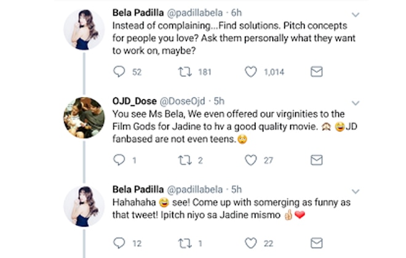This screenshot has width=406, height=258.
Task: Open the @DoseOjd handle link
Action: [x=182, y=101]
